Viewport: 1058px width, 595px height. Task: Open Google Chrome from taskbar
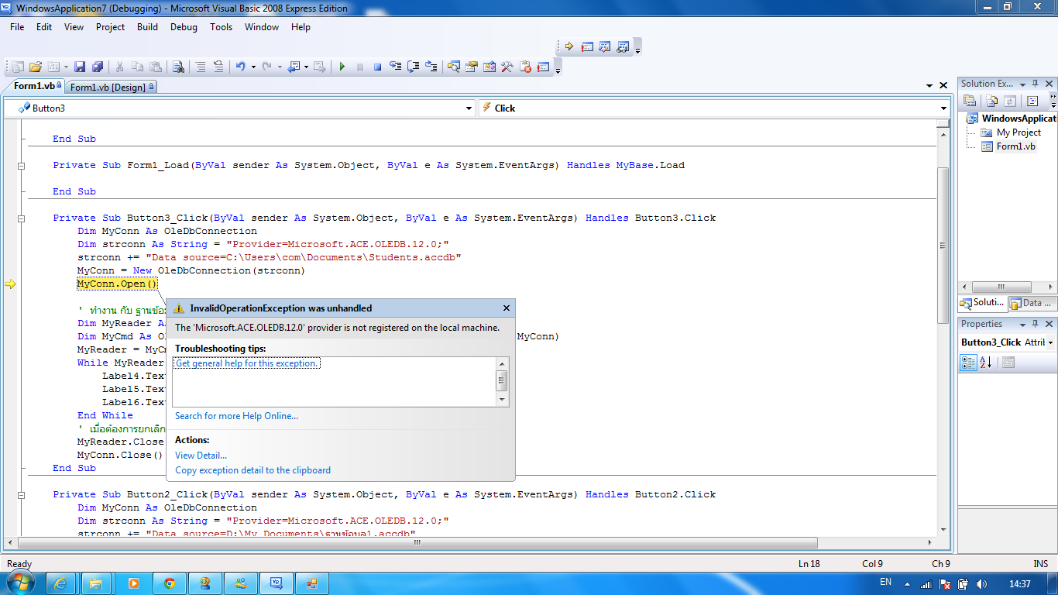pyautogui.click(x=169, y=583)
